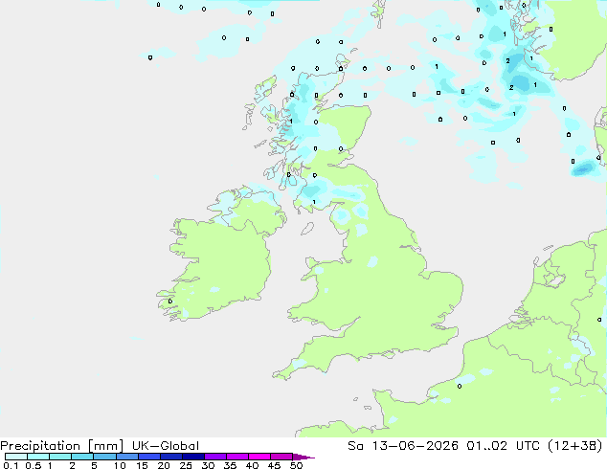Image resolution: width=607 pixels, height=469 pixels.
Task: Click the 20–25 mm legend color swatch
Action: pyautogui.click(x=171, y=457)
